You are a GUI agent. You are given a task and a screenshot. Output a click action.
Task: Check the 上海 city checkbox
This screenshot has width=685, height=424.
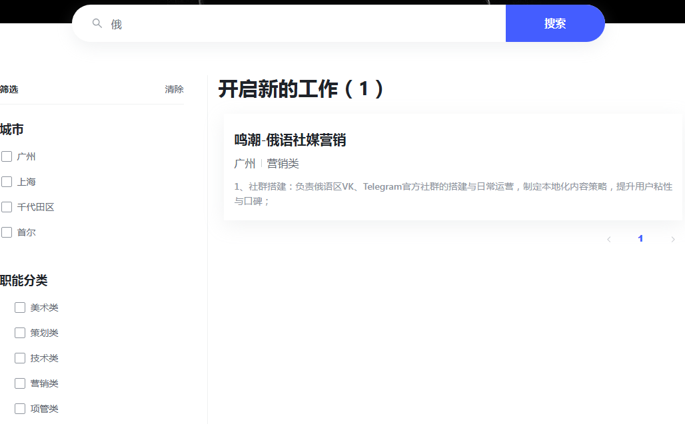click(7, 182)
